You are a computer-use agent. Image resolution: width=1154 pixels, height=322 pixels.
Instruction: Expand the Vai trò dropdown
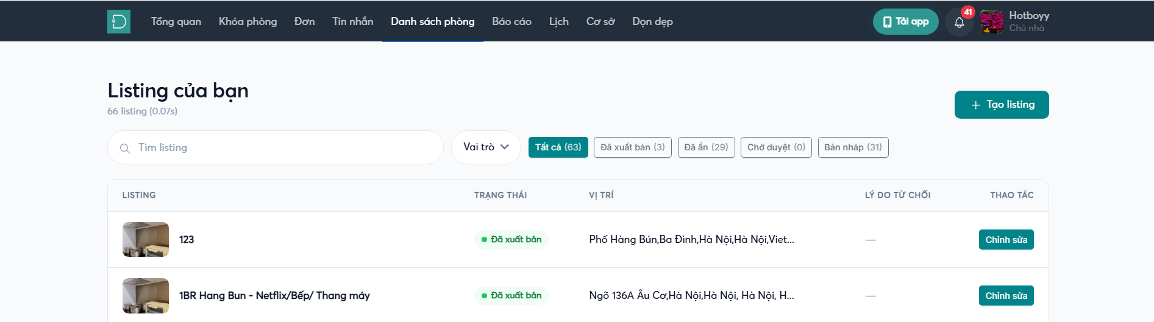tap(486, 147)
